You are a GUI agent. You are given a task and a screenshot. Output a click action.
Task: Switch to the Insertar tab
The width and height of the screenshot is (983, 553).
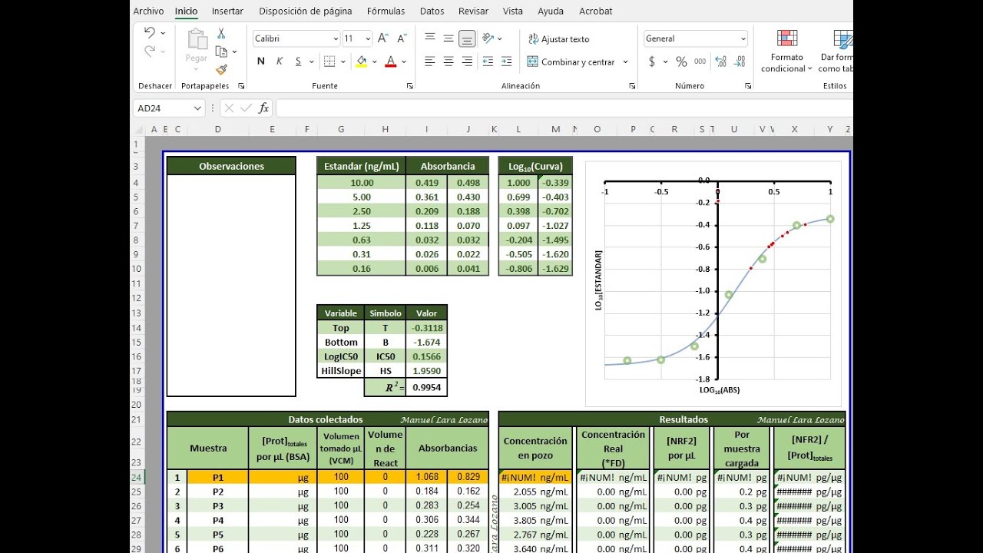tap(227, 12)
